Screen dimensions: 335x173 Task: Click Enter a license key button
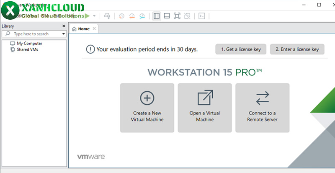(297, 49)
